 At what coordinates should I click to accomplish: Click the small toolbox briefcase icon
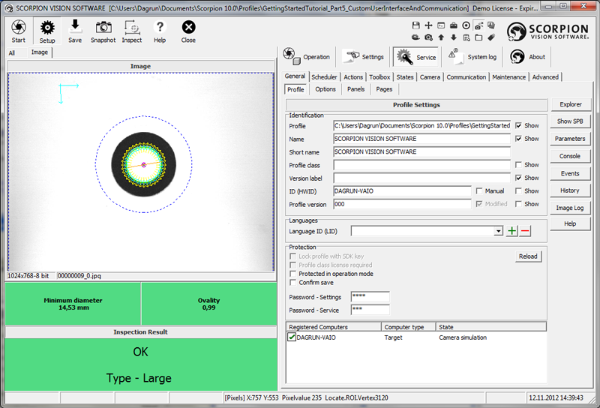coord(454,25)
